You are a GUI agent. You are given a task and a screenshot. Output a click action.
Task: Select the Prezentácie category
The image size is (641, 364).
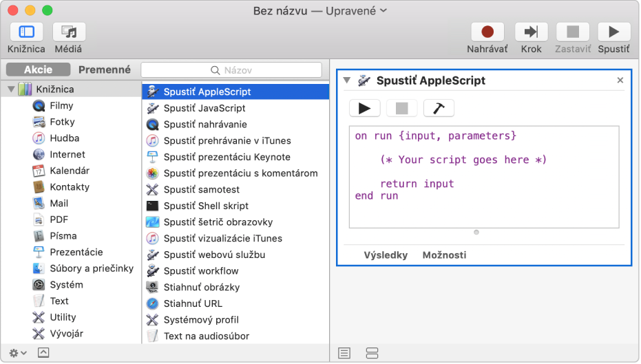[76, 253]
